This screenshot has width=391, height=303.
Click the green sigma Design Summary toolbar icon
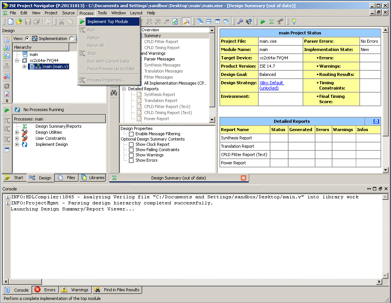tap(271, 22)
